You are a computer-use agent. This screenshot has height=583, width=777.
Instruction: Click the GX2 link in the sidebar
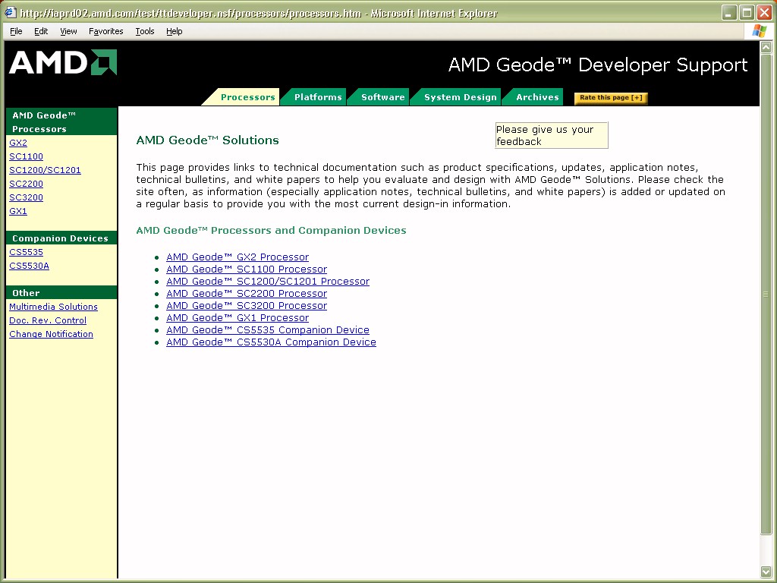(x=18, y=143)
